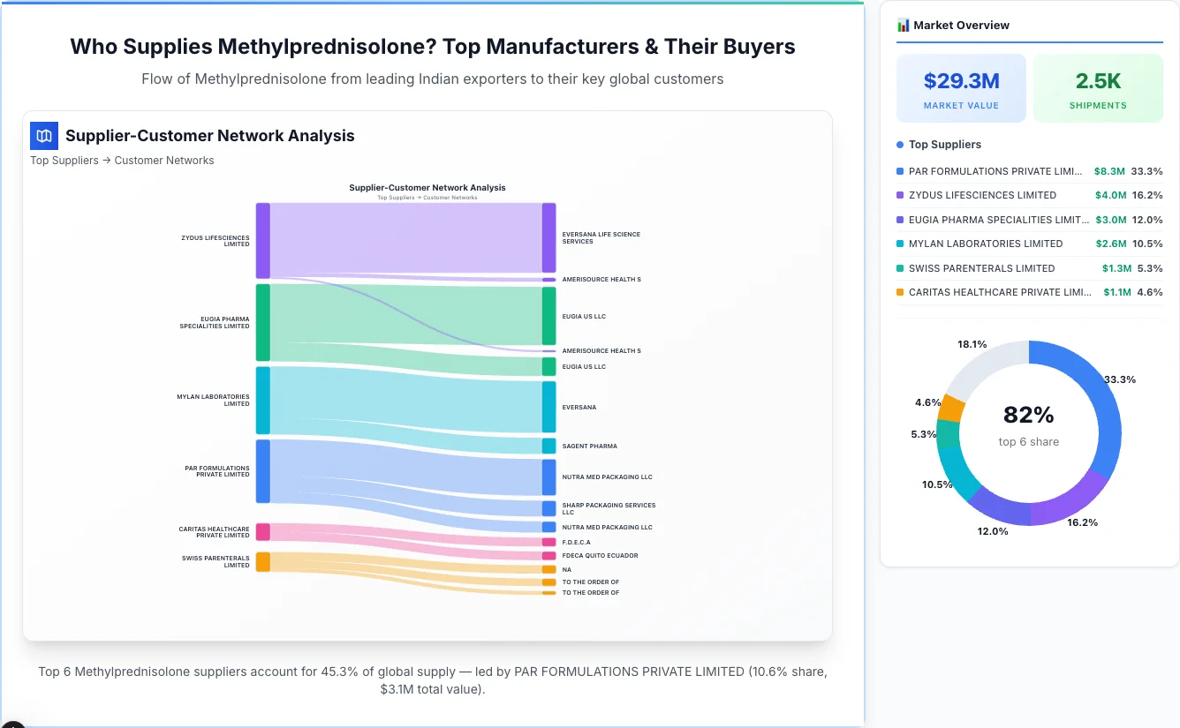The image size is (1180, 728).
Task: Click the green square marker beside SWISS PARENTERALS LIMITED
Action: point(900,268)
